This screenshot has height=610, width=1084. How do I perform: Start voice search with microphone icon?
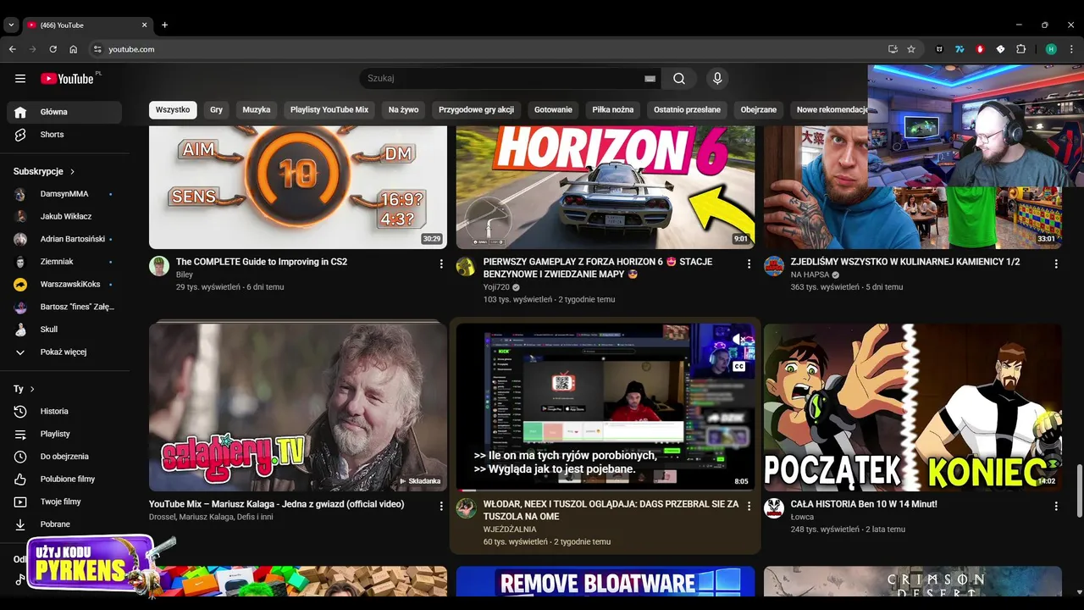(717, 79)
